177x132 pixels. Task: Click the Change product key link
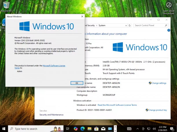[x=156, y=110]
